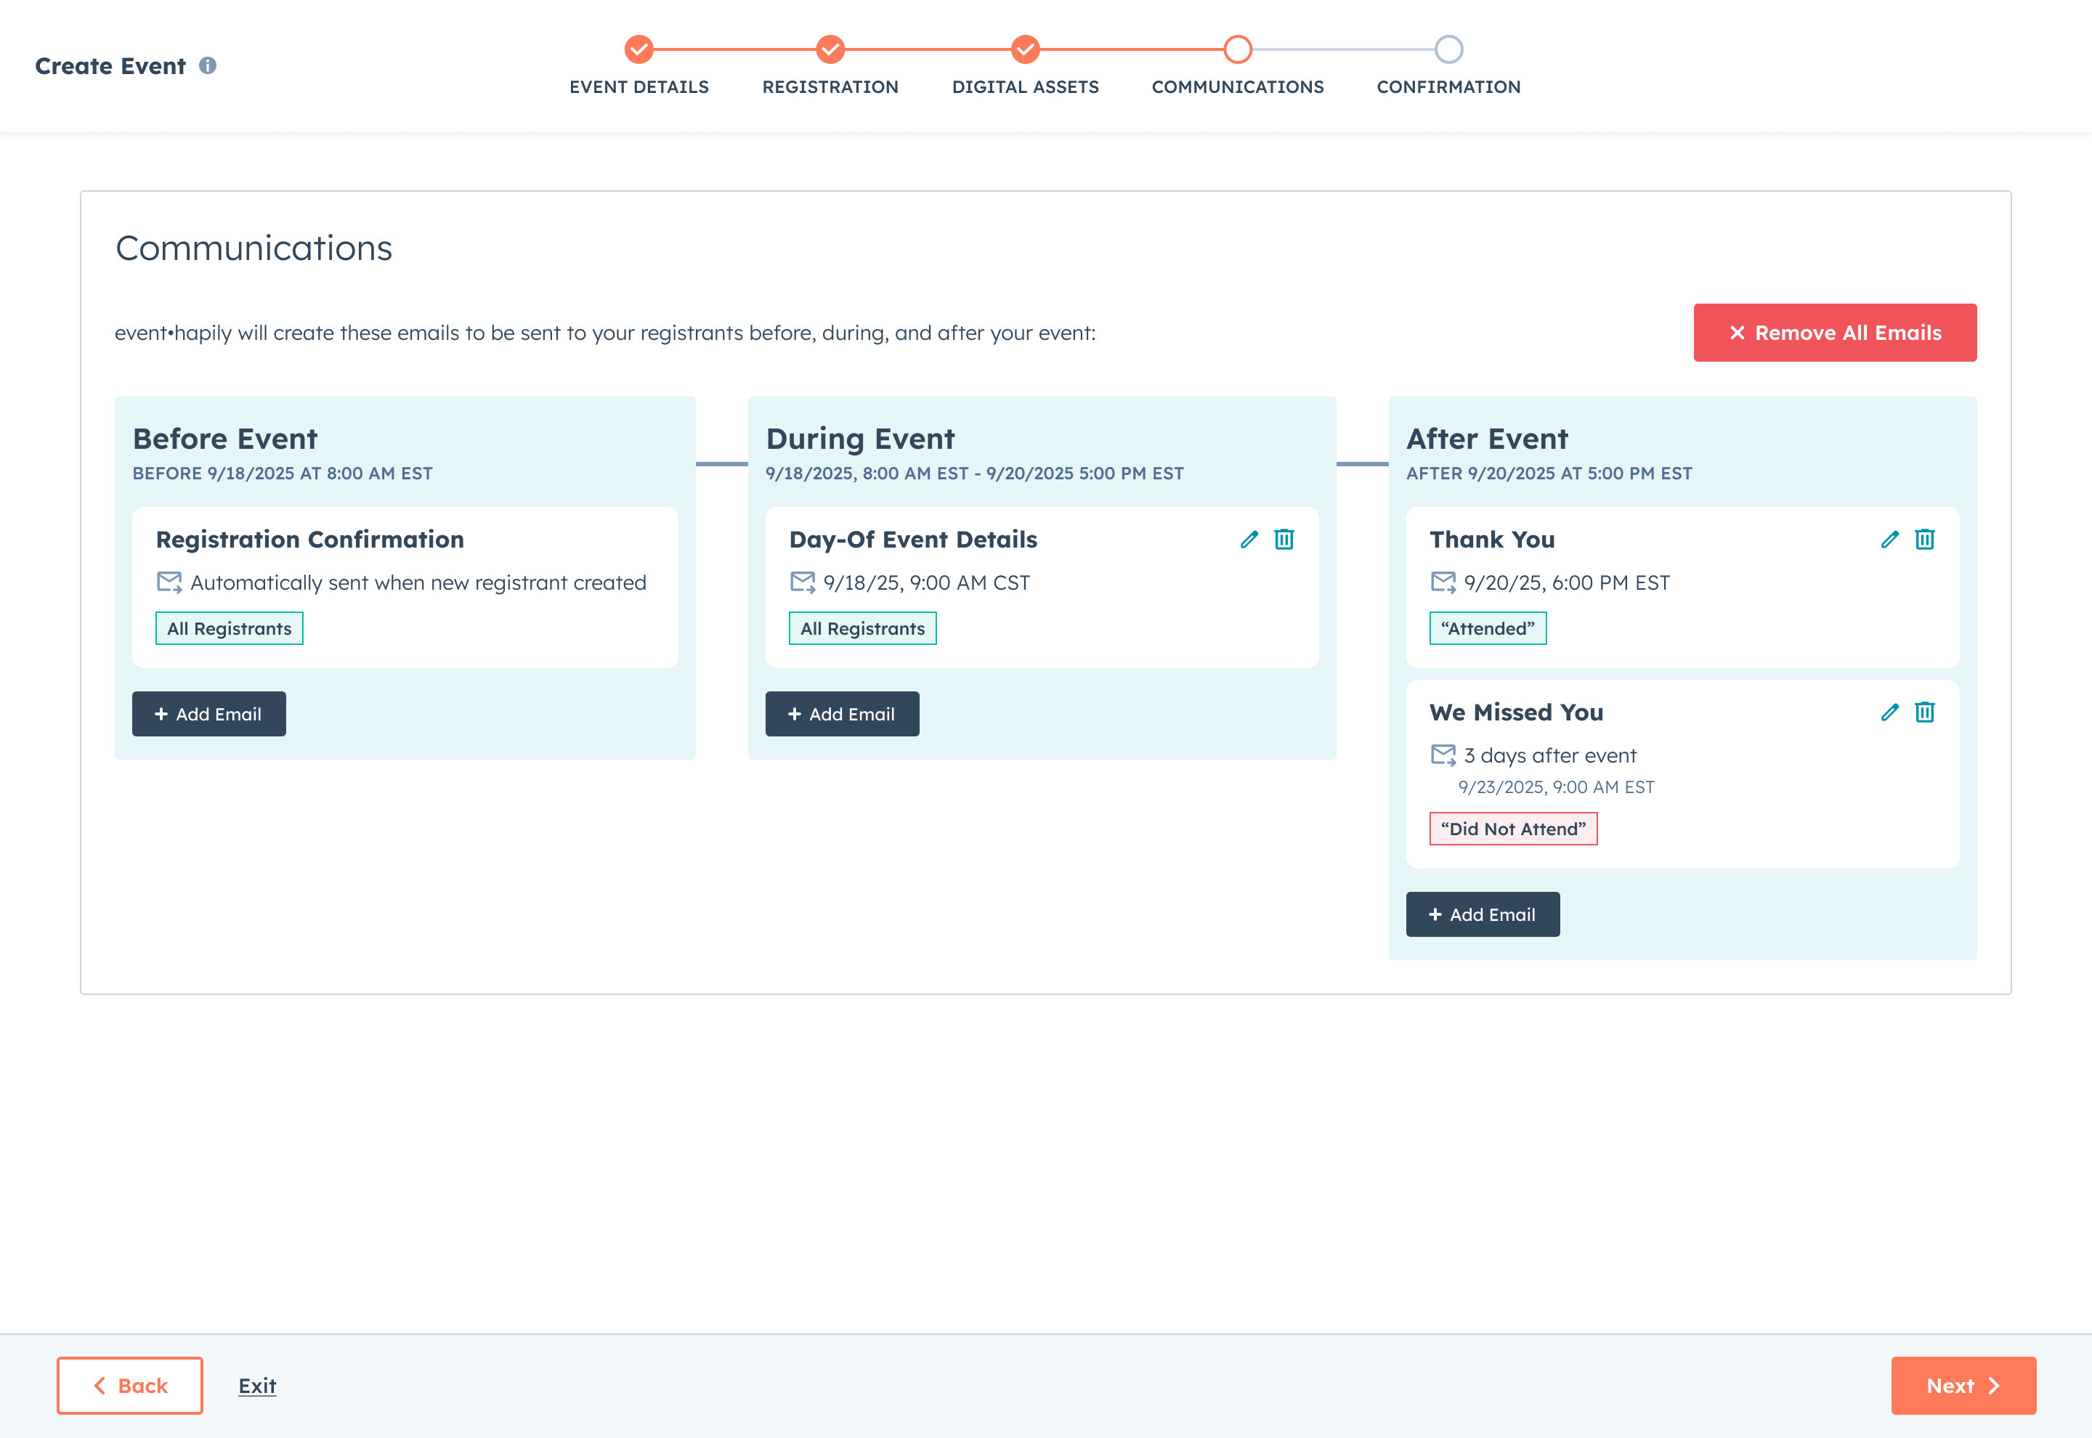Proceed with the Next button
The width and height of the screenshot is (2092, 1438).
1962,1386
